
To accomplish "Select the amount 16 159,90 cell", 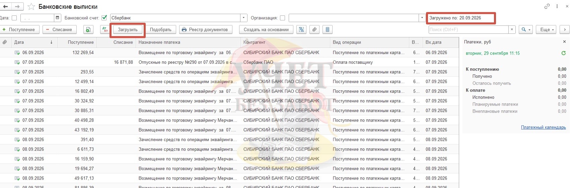I will coord(77,159).
